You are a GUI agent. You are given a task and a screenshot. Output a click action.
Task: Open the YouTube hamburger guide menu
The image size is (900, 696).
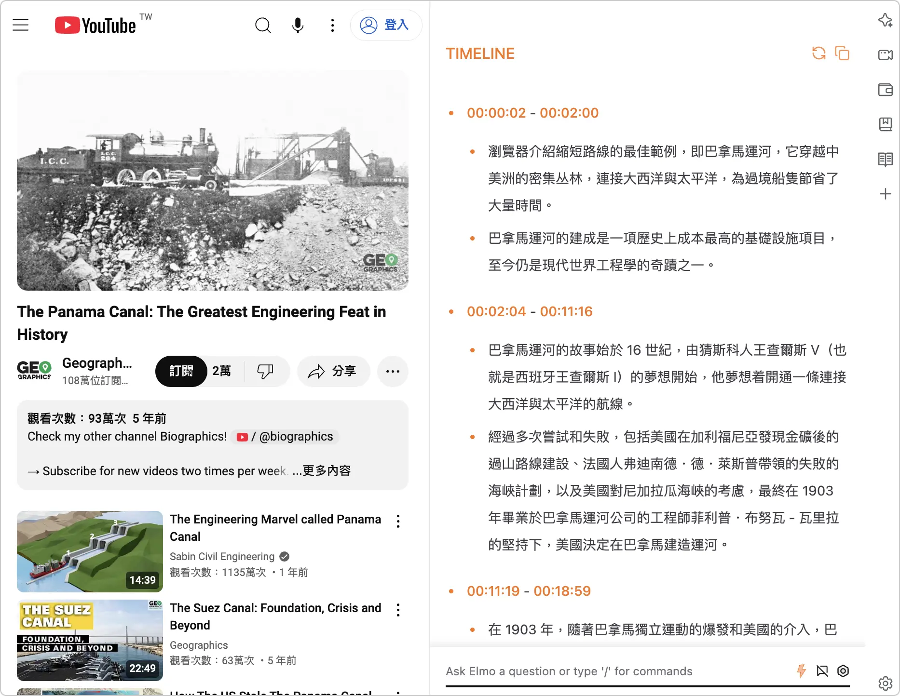pos(21,25)
